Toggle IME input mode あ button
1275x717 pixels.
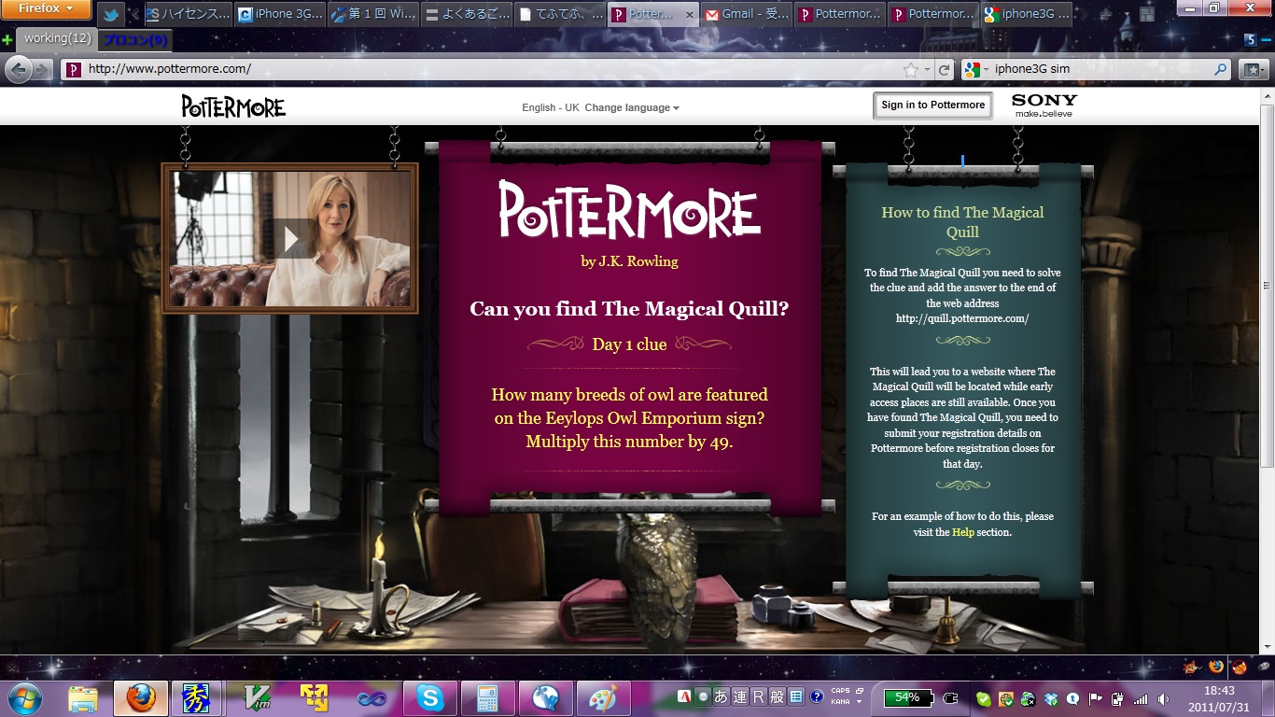721,696
